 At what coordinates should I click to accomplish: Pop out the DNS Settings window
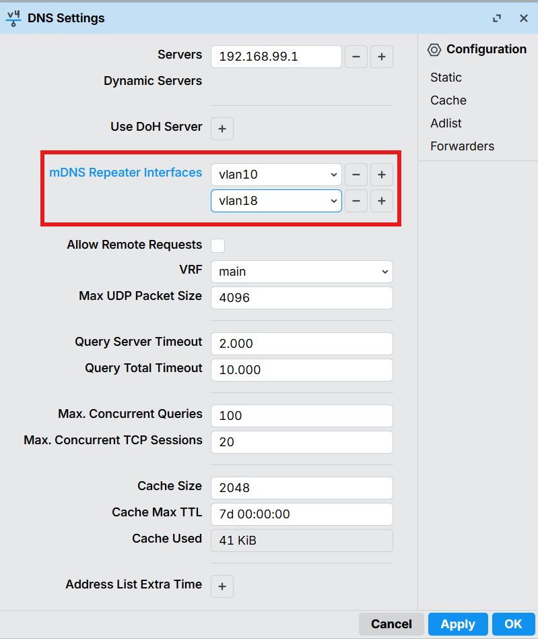pos(497,18)
